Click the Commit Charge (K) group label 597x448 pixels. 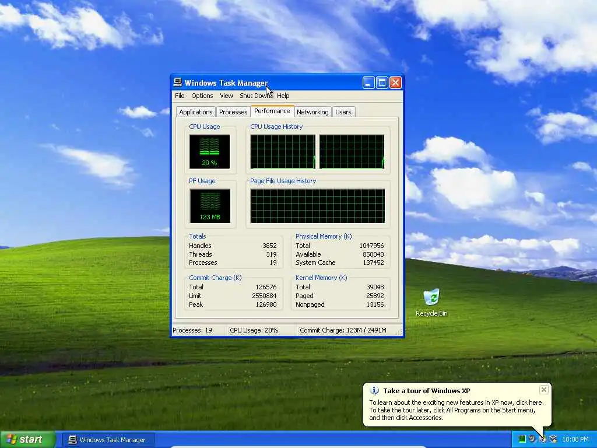coord(215,278)
